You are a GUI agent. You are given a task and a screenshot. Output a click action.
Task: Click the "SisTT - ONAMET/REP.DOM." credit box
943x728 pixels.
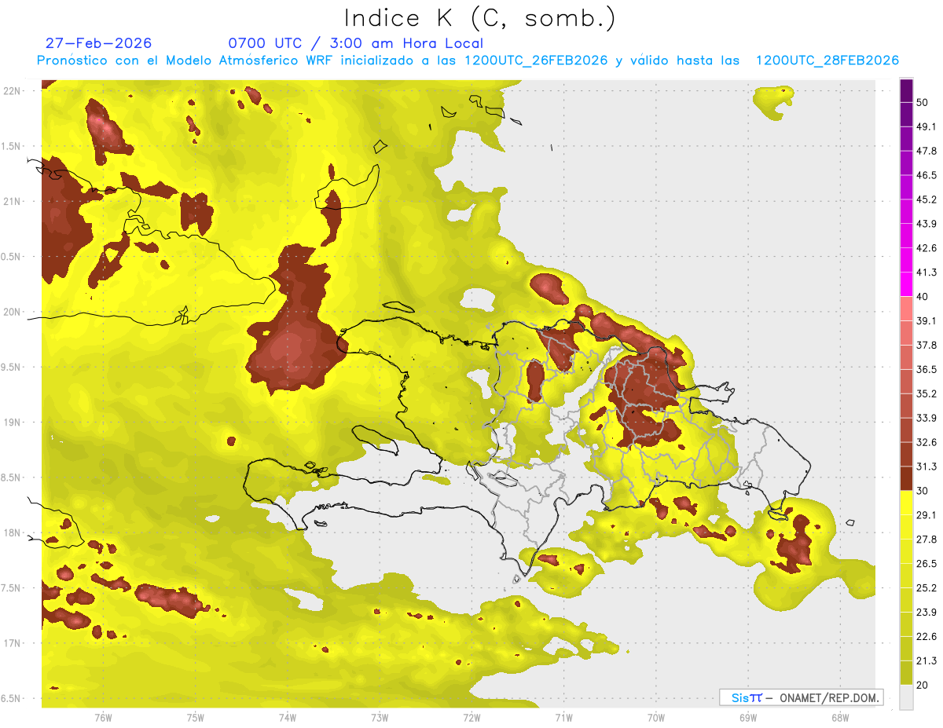[801, 697]
